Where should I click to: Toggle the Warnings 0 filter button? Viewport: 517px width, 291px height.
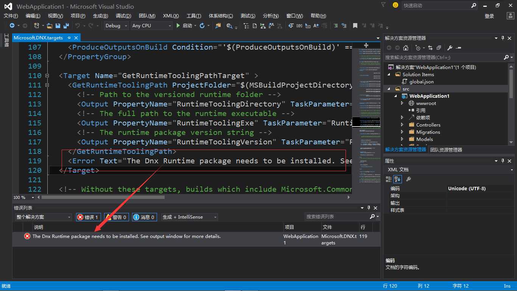pyautogui.click(x=117, y=217)
